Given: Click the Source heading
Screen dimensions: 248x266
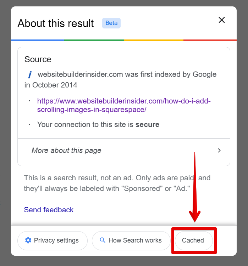Looking at the screenshot, I should click(38, 59).
